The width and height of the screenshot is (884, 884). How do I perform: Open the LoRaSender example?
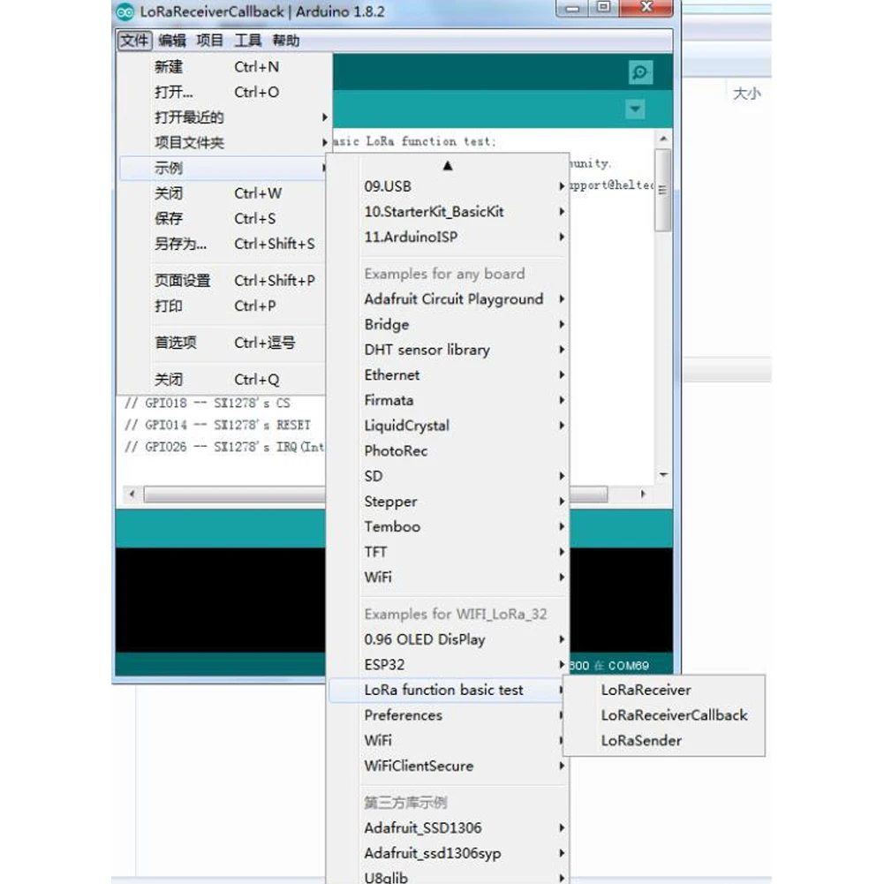(664, 741)
